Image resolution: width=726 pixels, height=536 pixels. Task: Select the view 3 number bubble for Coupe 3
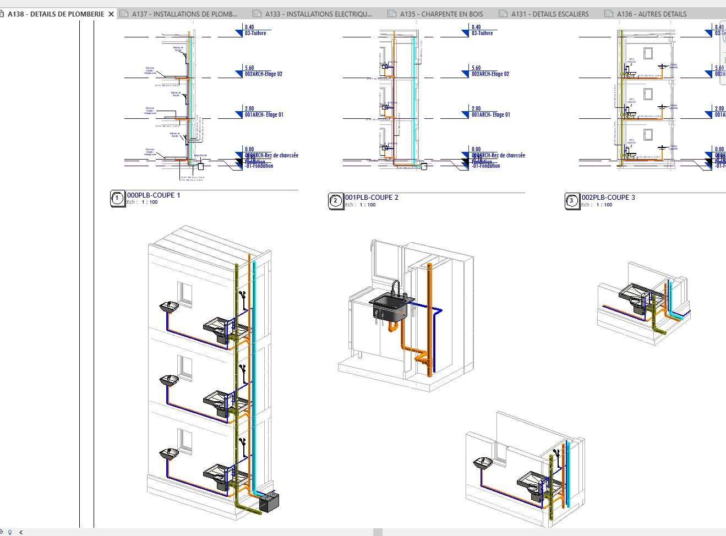pyautogui.click(x=572, y=200)
